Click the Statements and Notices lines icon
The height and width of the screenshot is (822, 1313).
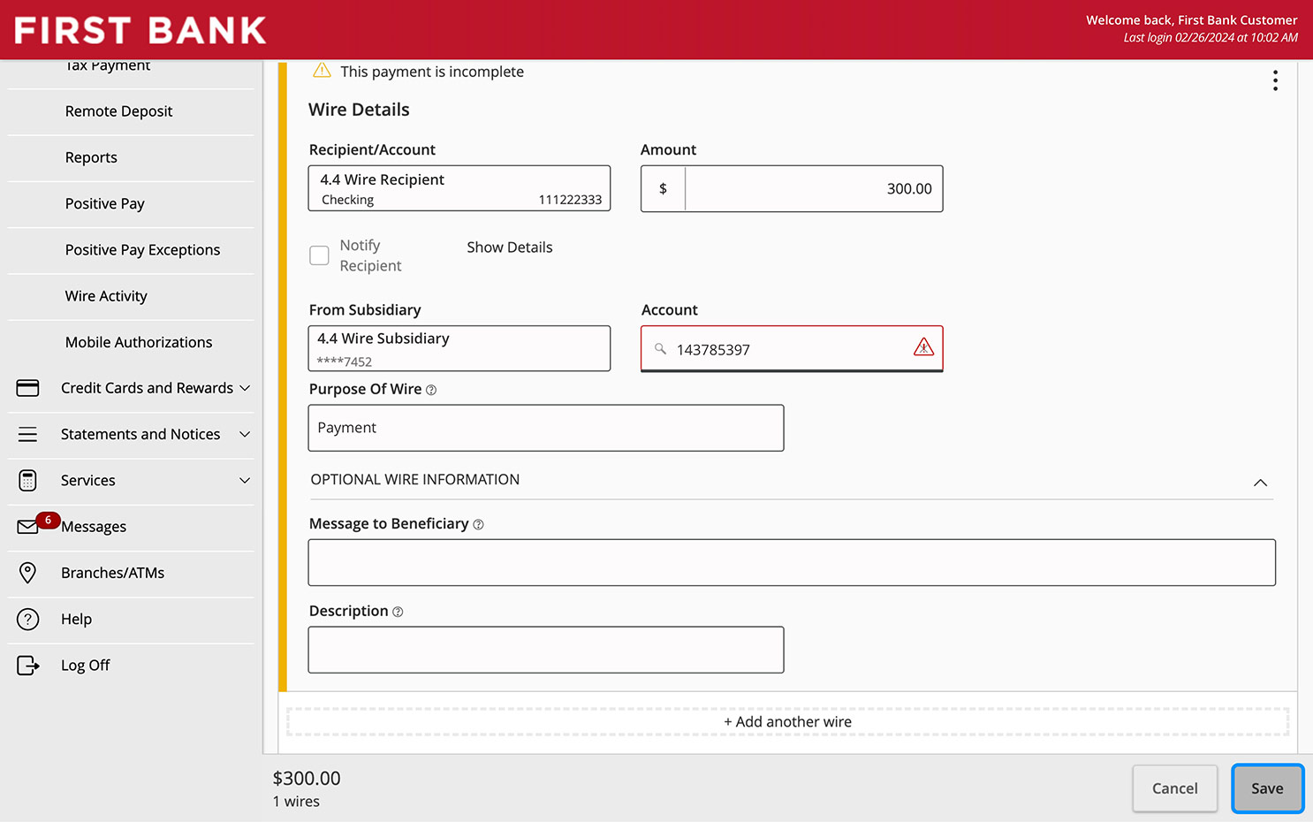tap(28, 434)
